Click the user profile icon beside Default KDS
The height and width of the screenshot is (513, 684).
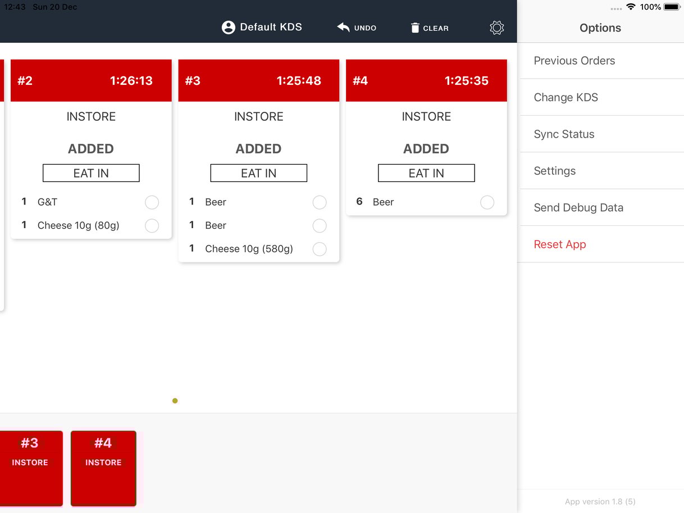click(228, 27)
